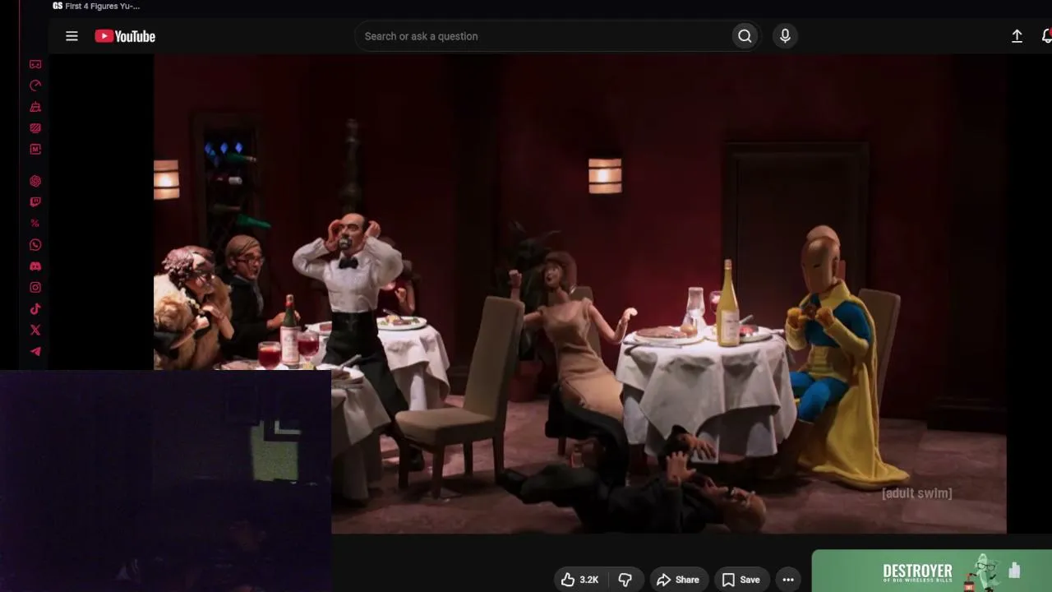
Task: Open TikTok in the sidebar
Action: [x=35, y=309]
